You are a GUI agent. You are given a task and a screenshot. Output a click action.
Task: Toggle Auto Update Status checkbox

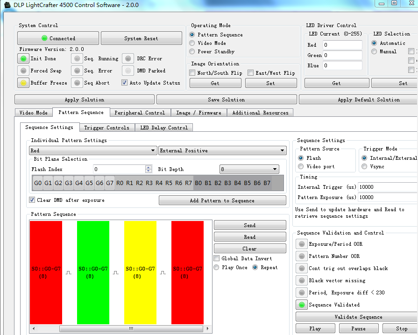tap(124, 83)
